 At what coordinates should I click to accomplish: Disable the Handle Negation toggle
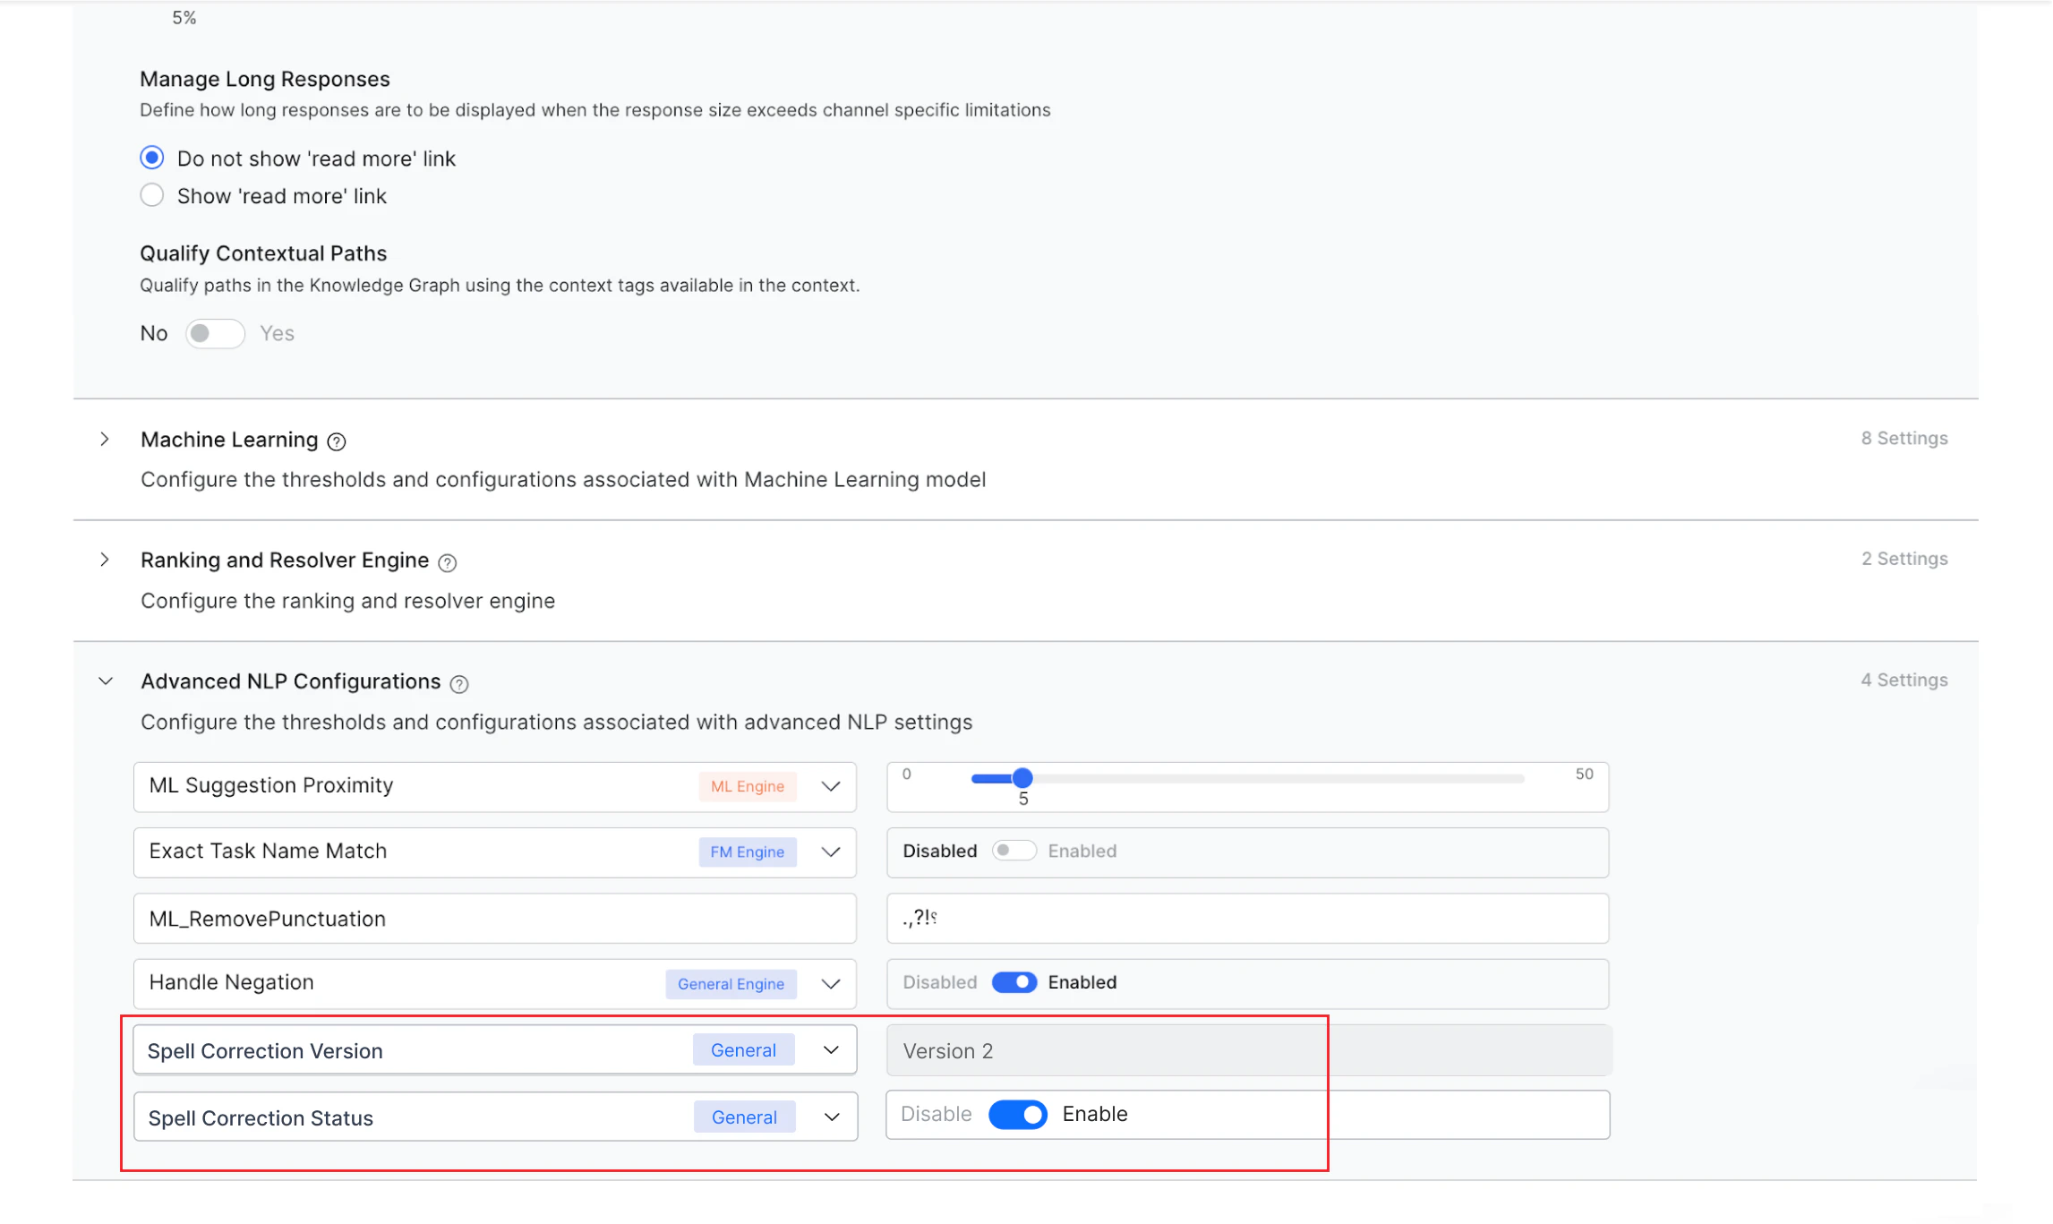[x=1013, y=982]
